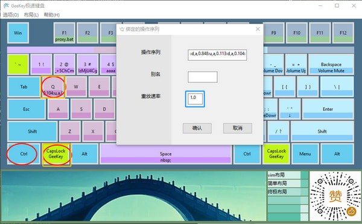This screenshot has width=362, height=224.
Task: Click the '1 !' key tile
Action: point(41,64)
